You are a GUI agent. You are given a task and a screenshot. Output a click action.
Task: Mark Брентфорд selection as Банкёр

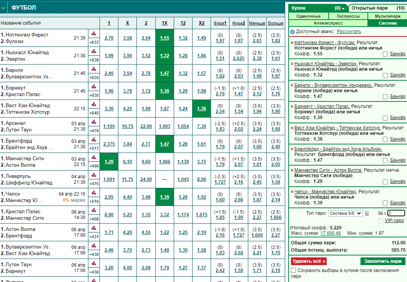(x=385, y=161)
